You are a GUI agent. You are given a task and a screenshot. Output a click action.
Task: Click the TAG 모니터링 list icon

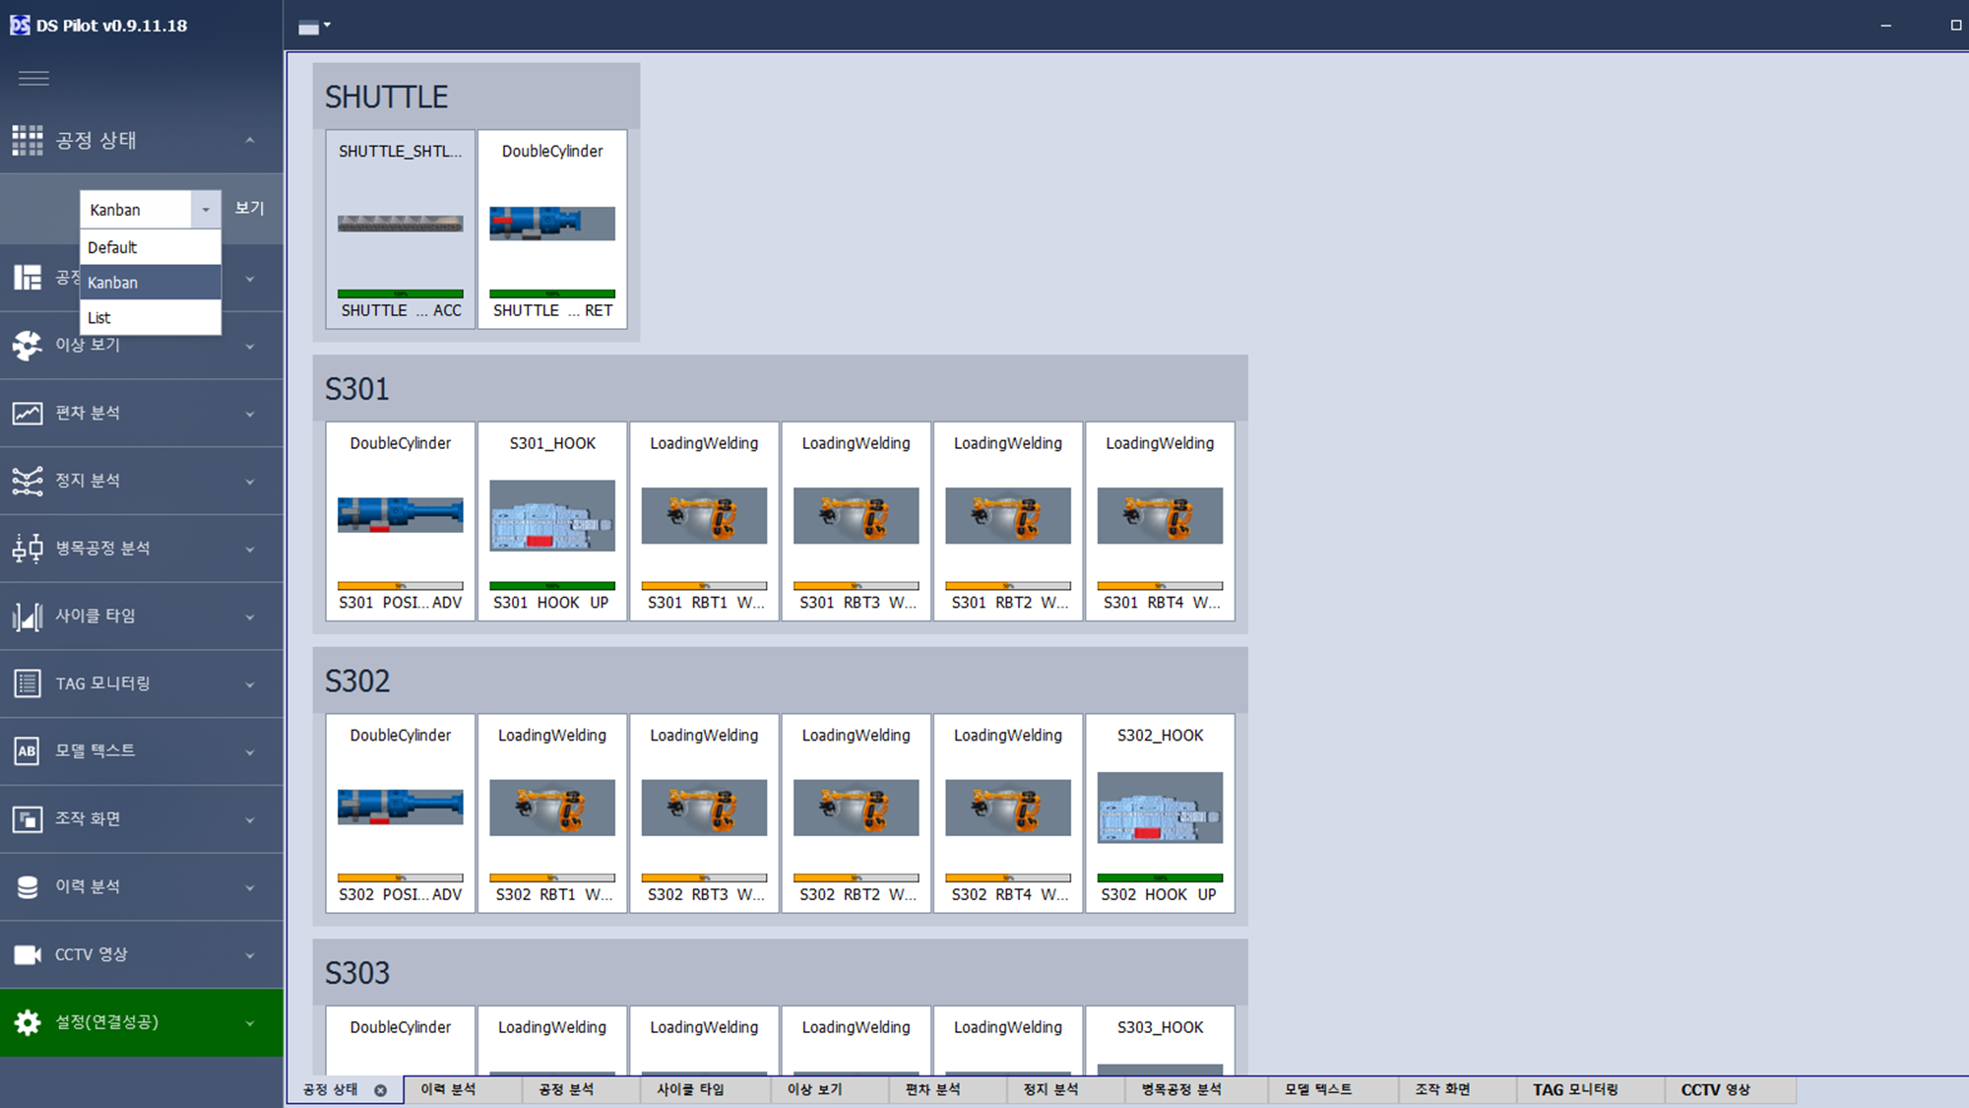28,684
